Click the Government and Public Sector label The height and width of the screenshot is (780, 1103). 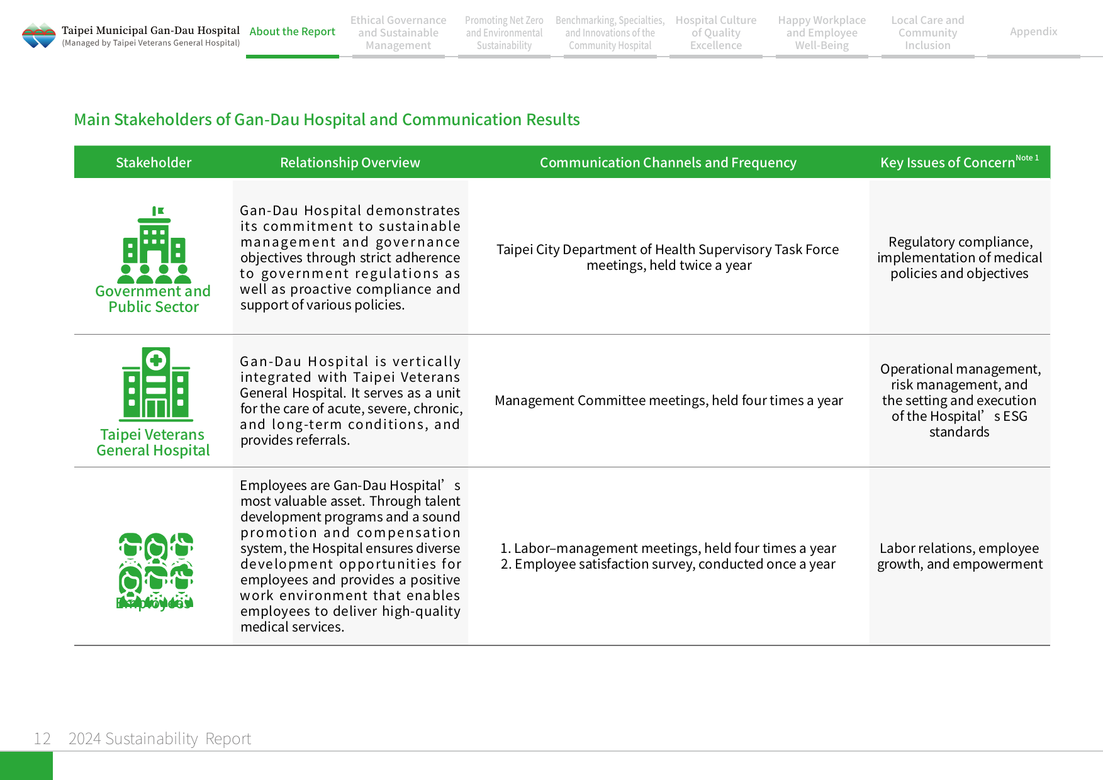click(154, 299)
